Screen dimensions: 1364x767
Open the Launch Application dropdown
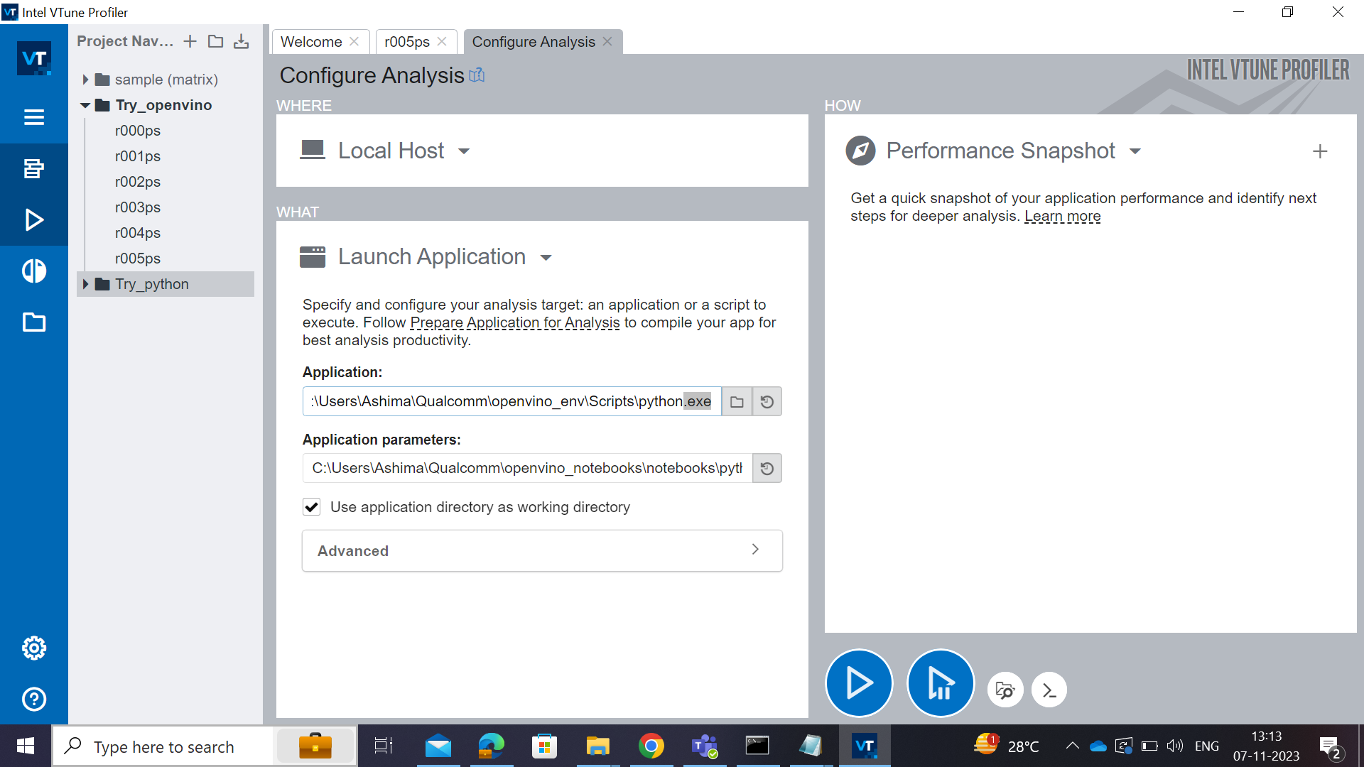546,257
